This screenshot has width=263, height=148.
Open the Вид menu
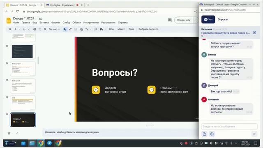pos(35,23)
